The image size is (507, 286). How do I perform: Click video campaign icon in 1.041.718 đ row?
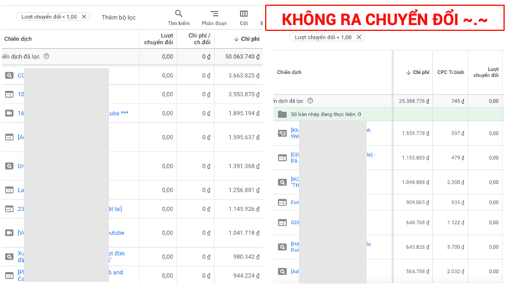pyautogui.click(x=9, y=232)
